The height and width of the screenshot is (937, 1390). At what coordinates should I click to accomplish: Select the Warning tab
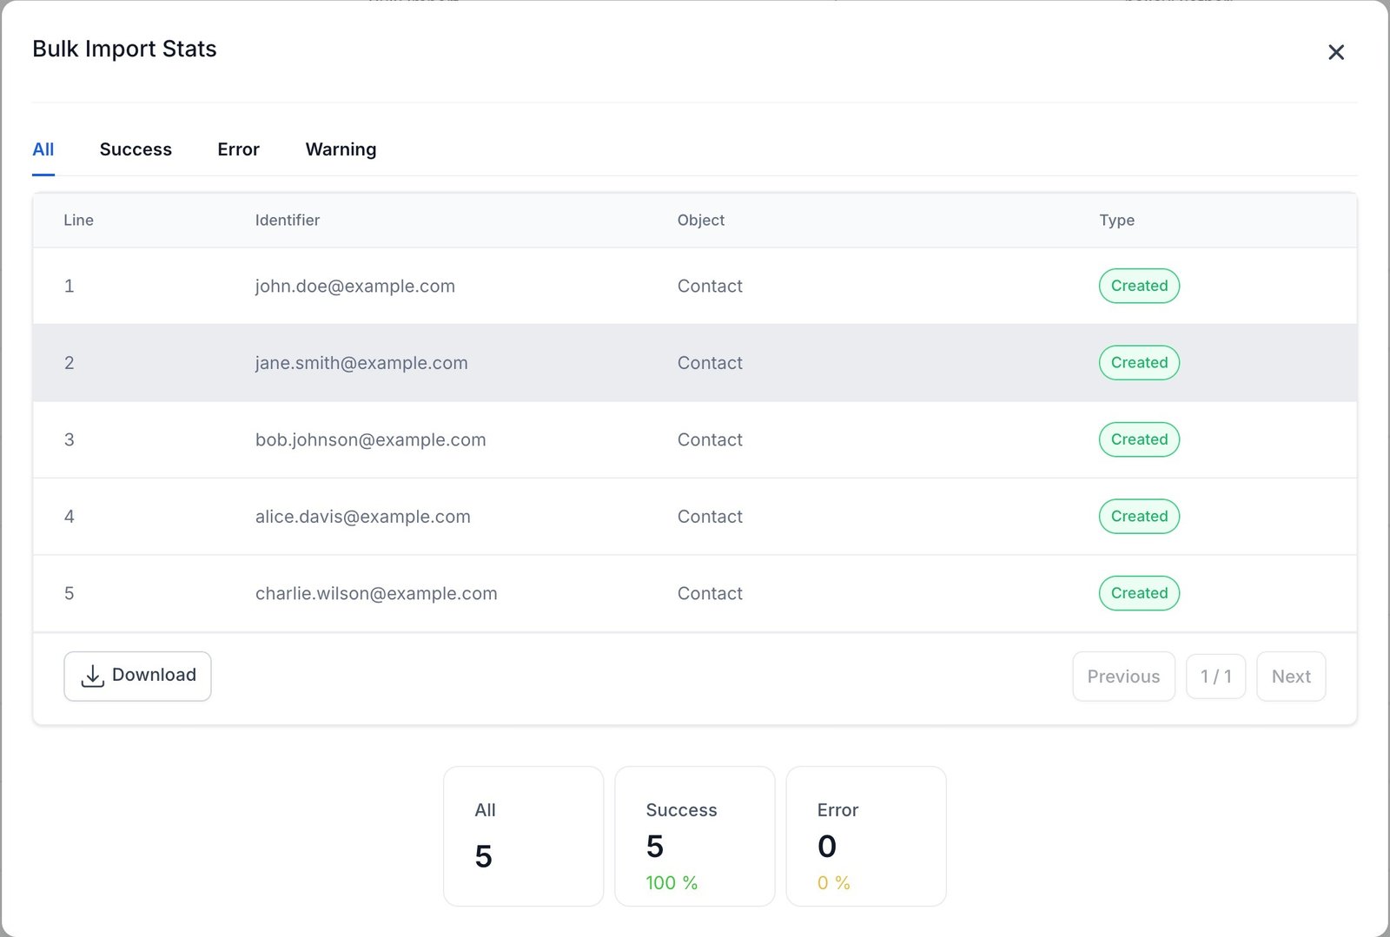pyautogui.click(x=341, y=149)
